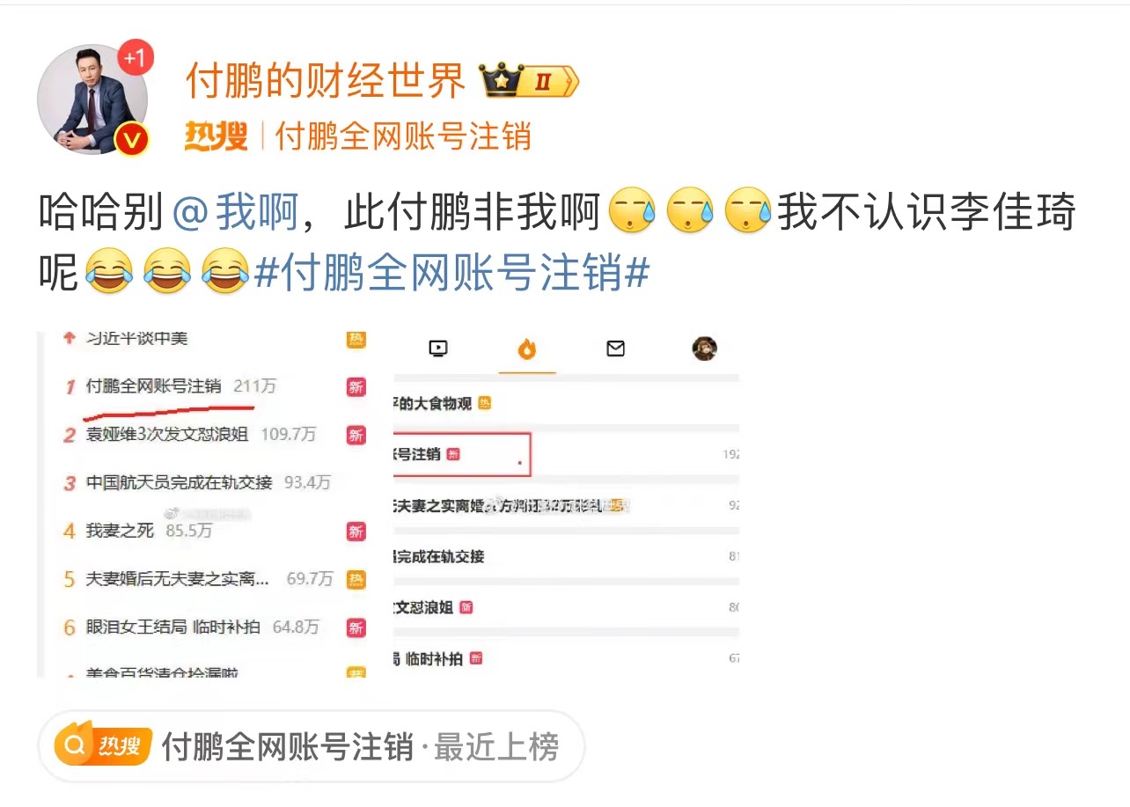
Task: Click the 热搜 label under the username
Action: coord(216,136)
